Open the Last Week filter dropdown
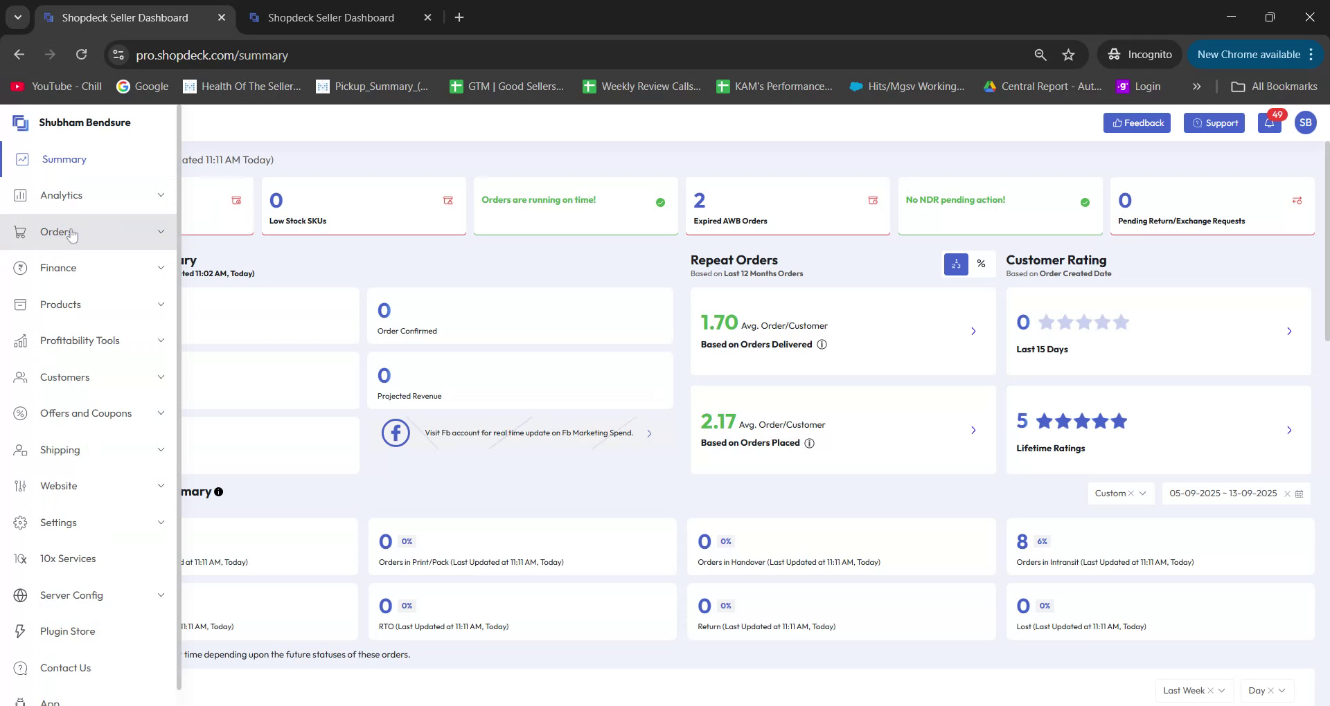This screenshot has height=706, width=1330. click(x=1194, y=690)
